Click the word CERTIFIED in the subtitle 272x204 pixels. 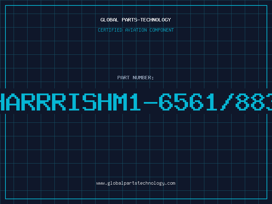click(110, 30)
